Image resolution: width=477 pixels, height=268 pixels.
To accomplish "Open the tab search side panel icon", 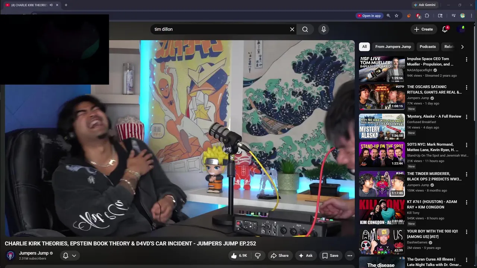I will pyautogui.click(x=440, y=16).
